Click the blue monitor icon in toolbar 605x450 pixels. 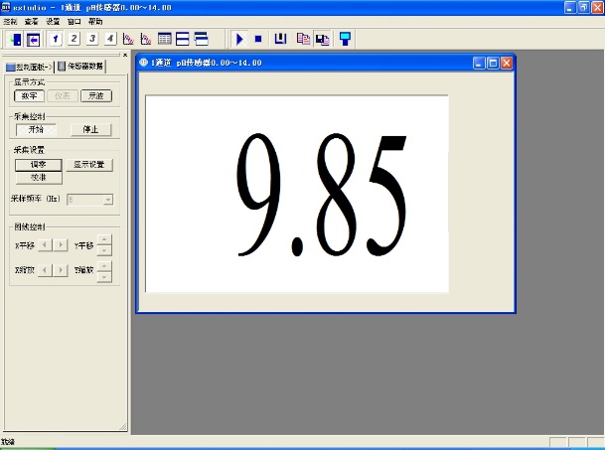coord(345,39)
